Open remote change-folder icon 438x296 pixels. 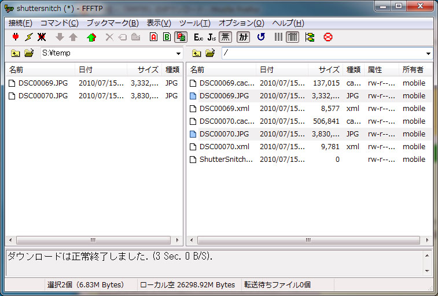pyautogui.click(x=210, y=53)
